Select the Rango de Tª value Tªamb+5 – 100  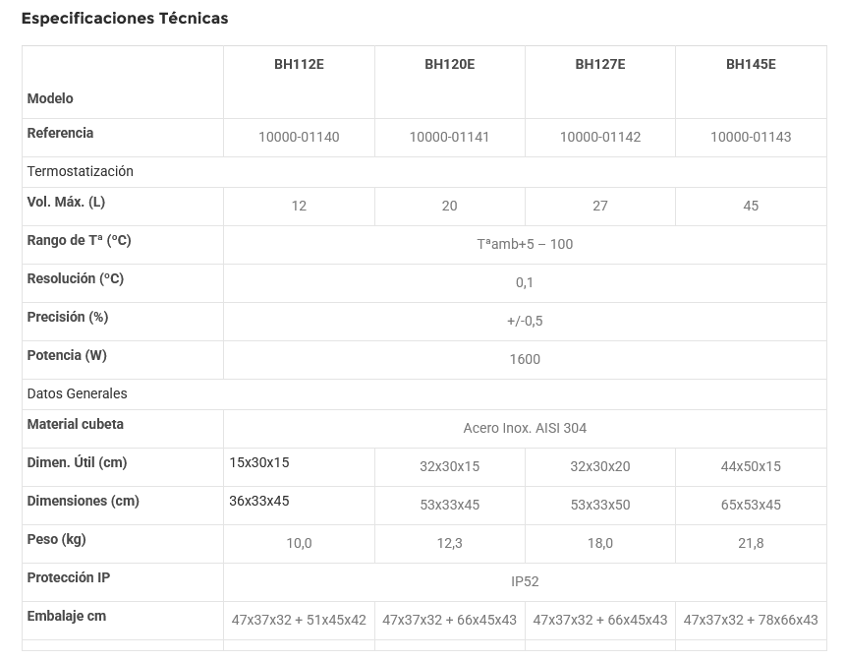click(525, 245)
